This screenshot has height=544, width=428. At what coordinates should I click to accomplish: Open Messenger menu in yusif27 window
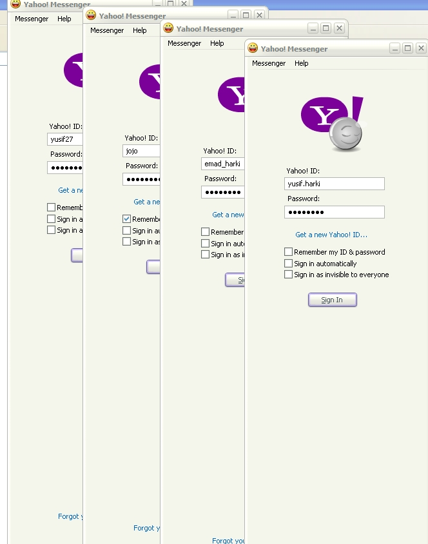click(32, 19)
